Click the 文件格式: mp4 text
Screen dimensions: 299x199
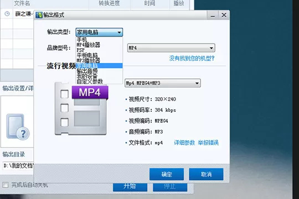146,143
